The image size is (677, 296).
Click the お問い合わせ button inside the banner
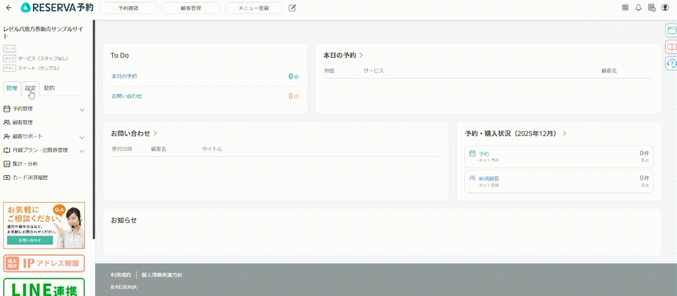(30, 240)
